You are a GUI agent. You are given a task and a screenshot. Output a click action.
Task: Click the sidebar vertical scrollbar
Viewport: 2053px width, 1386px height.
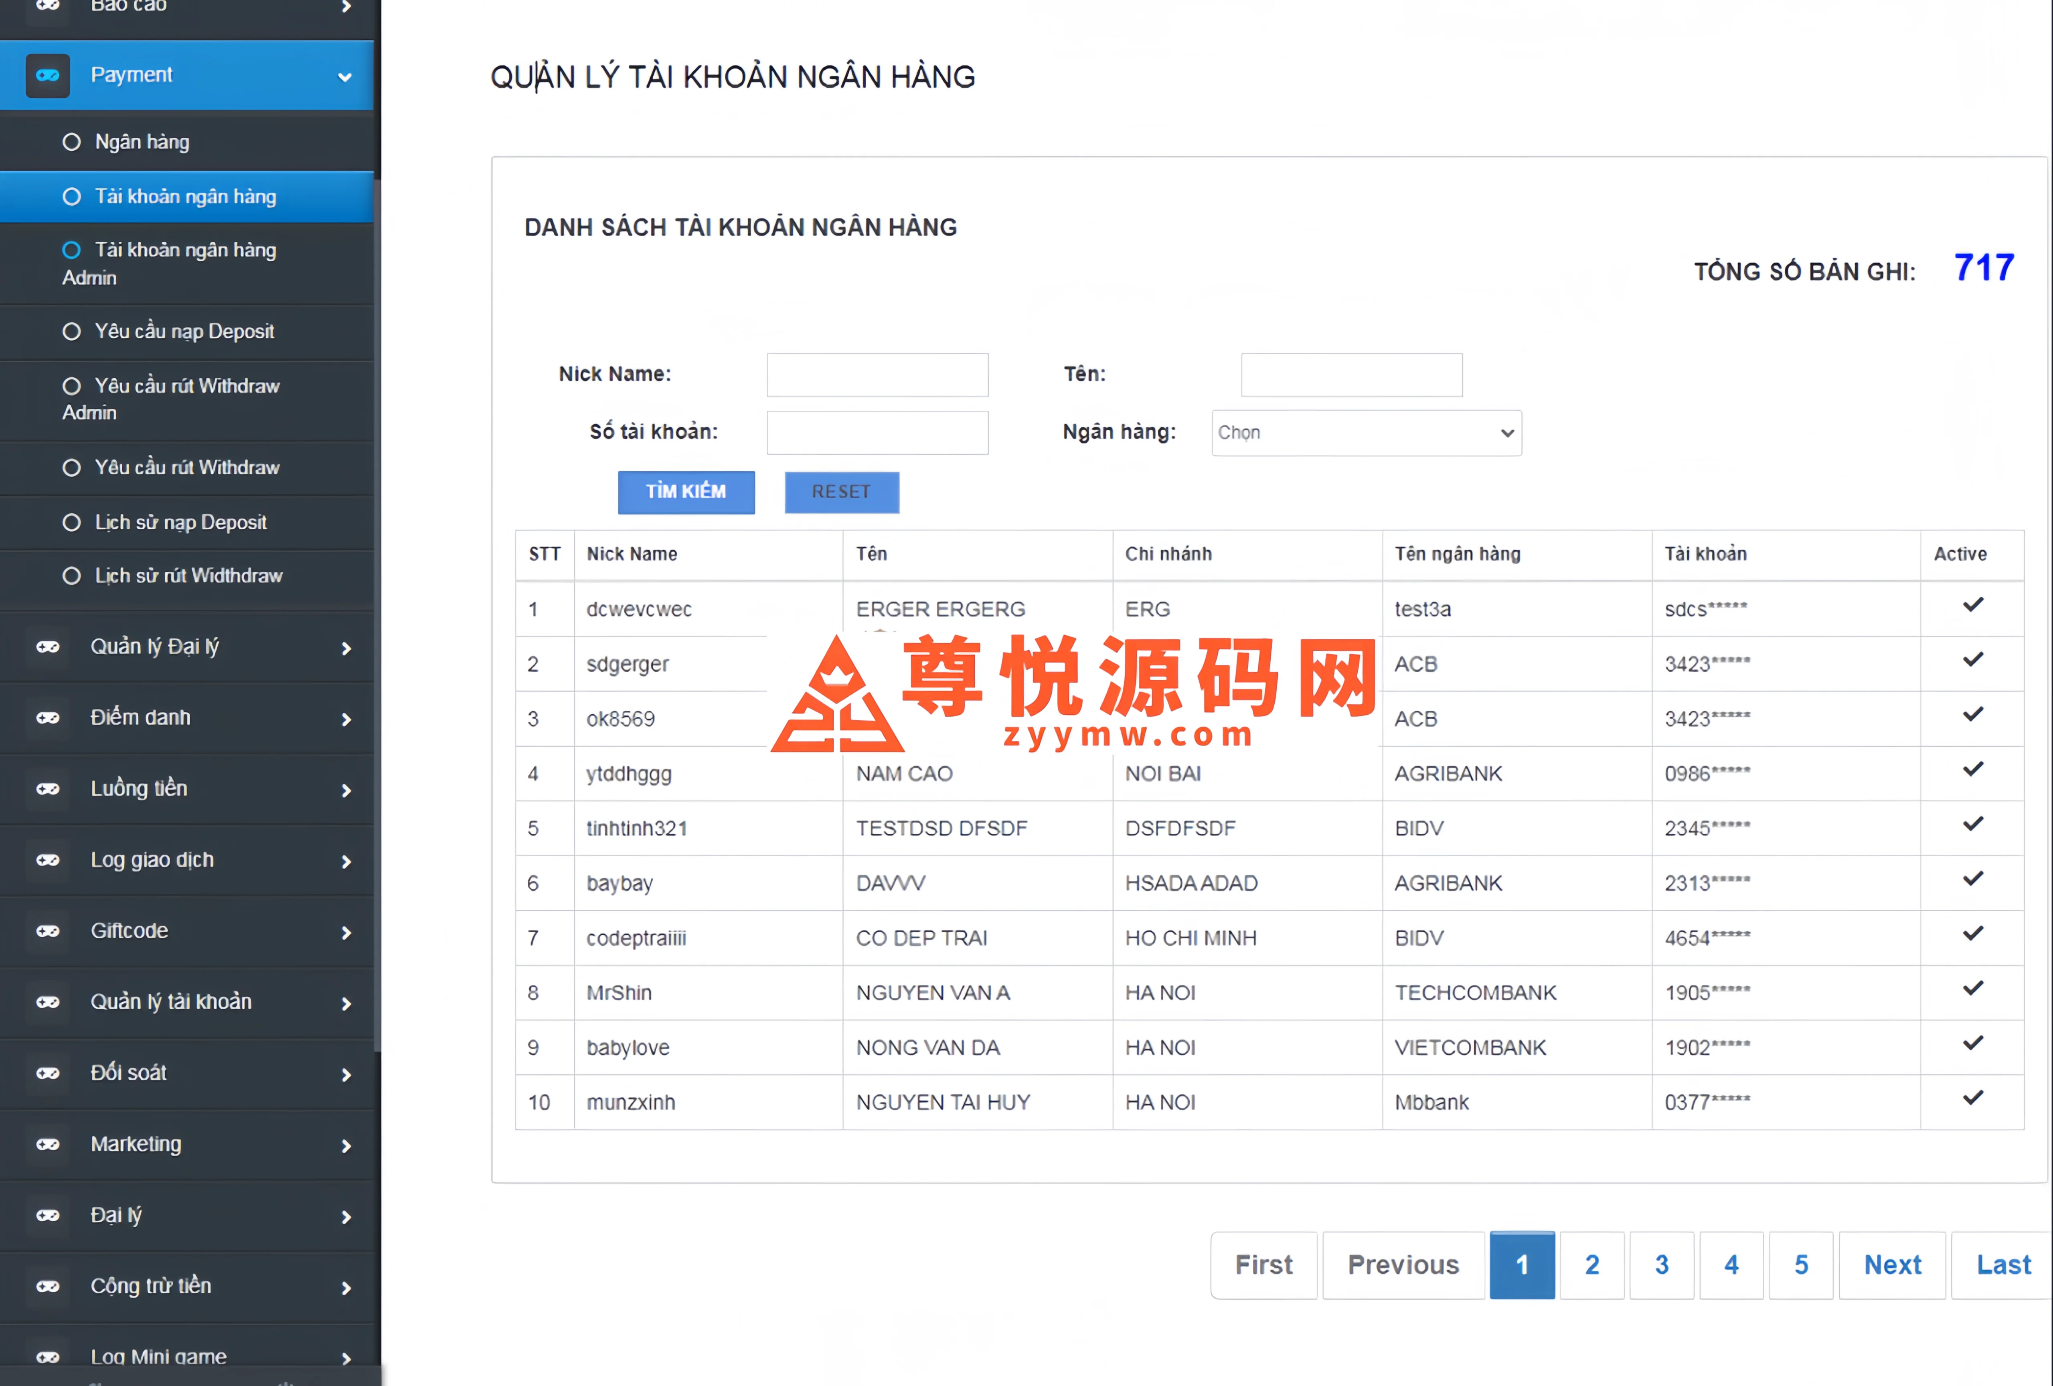[377, 618]
